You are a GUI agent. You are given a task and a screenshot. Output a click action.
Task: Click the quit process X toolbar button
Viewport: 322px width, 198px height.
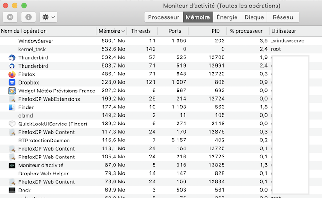[10, 17]
